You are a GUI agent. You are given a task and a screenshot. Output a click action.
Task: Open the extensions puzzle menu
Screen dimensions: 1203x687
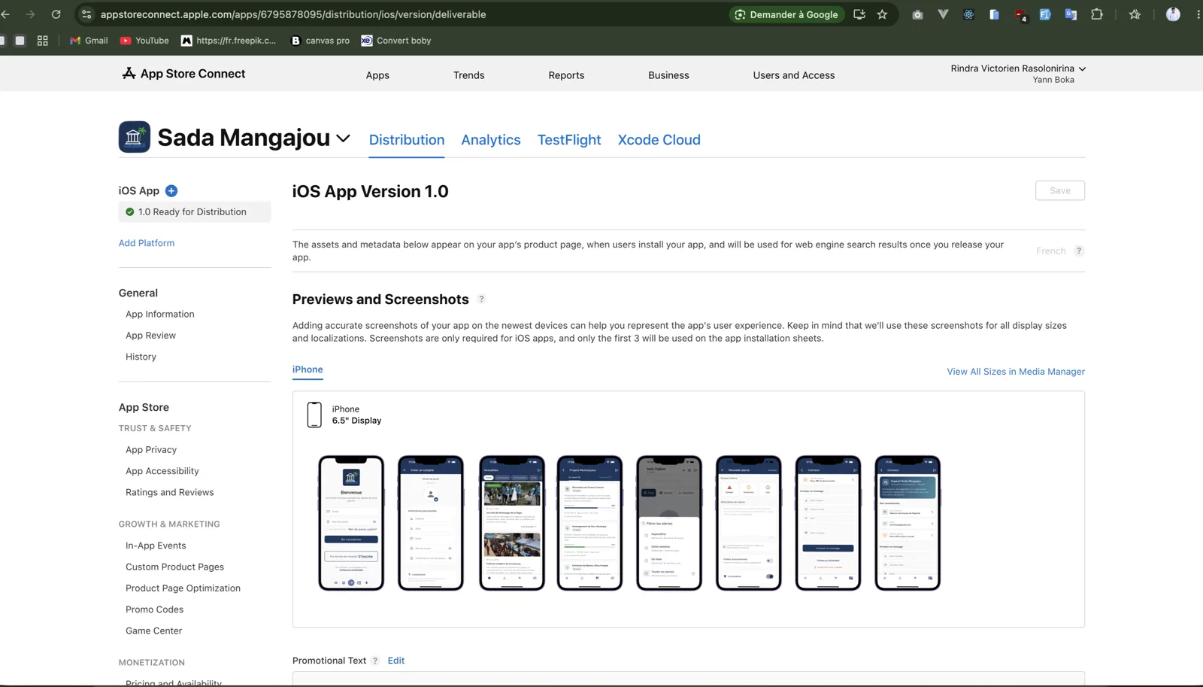[1097, 14]
